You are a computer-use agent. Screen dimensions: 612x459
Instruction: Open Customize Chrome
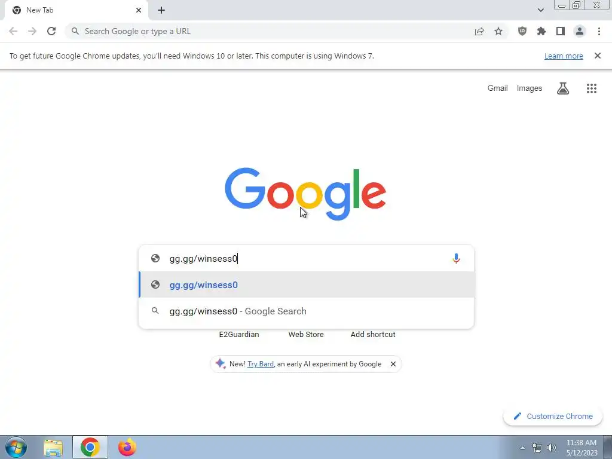(x=553, y=416)
